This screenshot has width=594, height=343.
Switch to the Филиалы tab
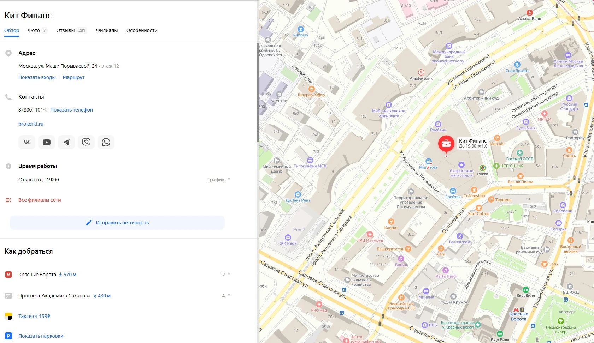[107, 30]
